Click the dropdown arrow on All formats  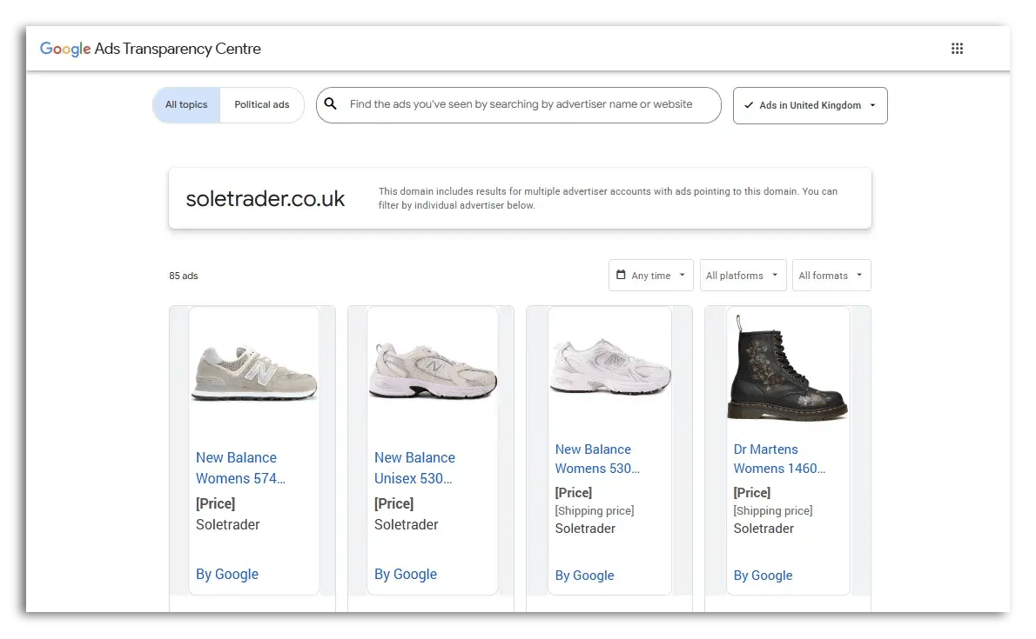point(858,275)
